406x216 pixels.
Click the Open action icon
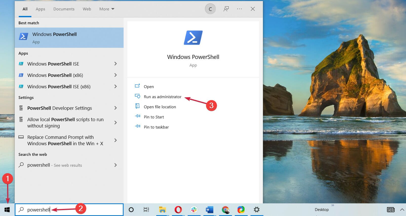137,86
